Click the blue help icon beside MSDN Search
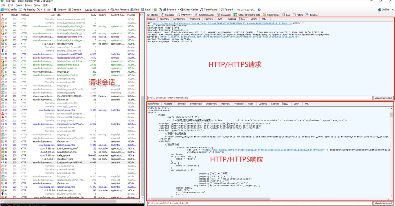Screen dimensions: 395x206 pyautogui.click(x=259, y=10)
